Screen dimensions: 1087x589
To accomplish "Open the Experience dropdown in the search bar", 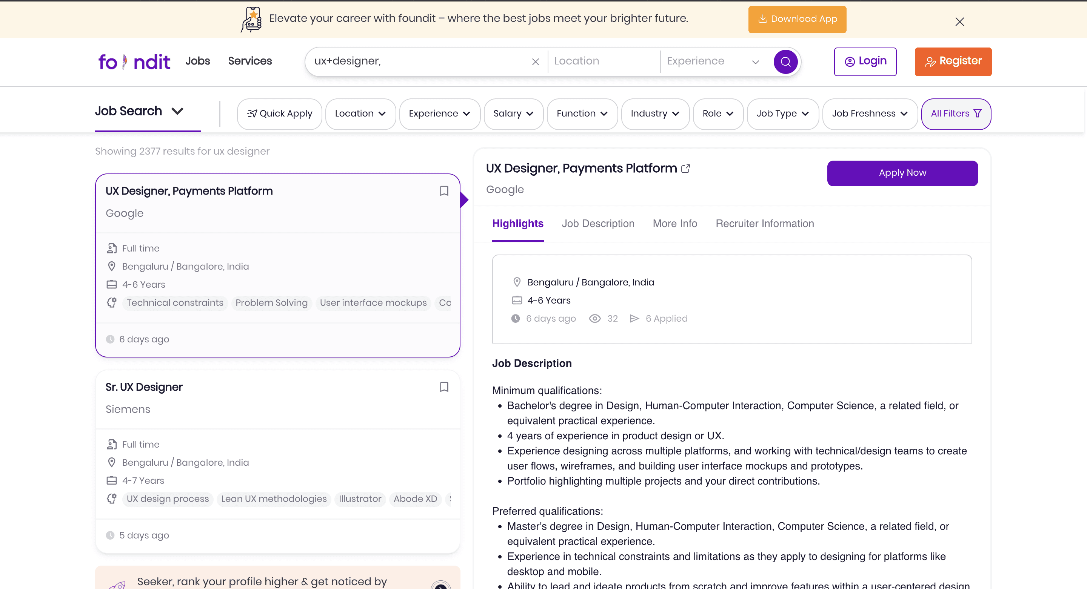I will click(x=713, y=61).
